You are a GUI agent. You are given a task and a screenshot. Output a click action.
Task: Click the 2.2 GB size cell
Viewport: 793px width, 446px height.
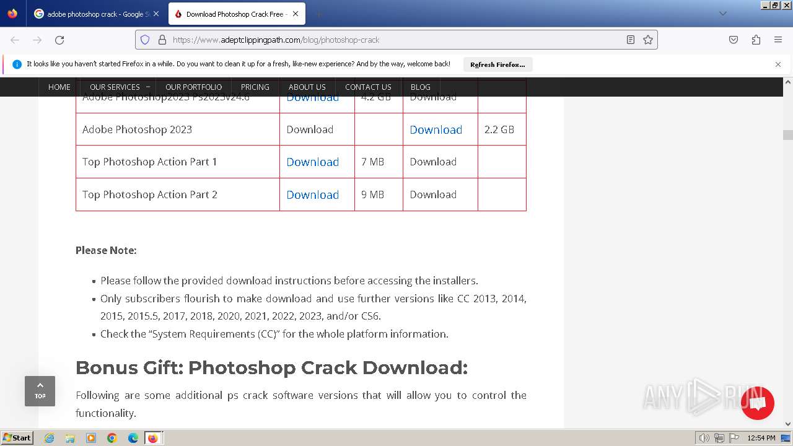[502, 129]
